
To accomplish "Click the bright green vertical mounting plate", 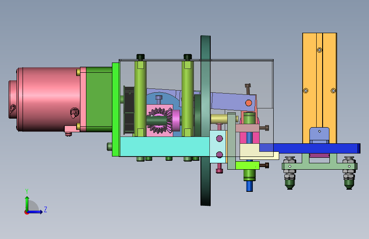I will click(x=116, y=109).
